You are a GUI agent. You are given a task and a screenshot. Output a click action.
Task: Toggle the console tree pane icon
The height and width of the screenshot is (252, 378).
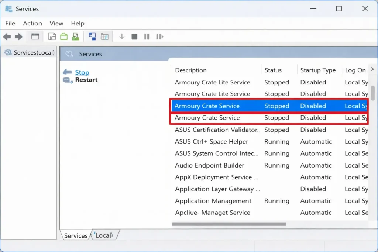click(x=35, y=37)
